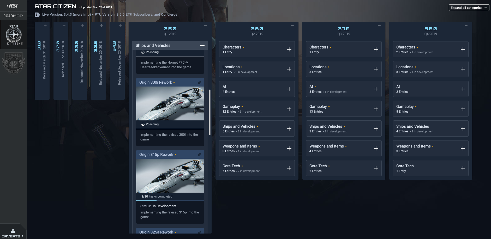Click the Hornet F7C-M Polishing status
The image size is (491, 239).
coord(150,52)
